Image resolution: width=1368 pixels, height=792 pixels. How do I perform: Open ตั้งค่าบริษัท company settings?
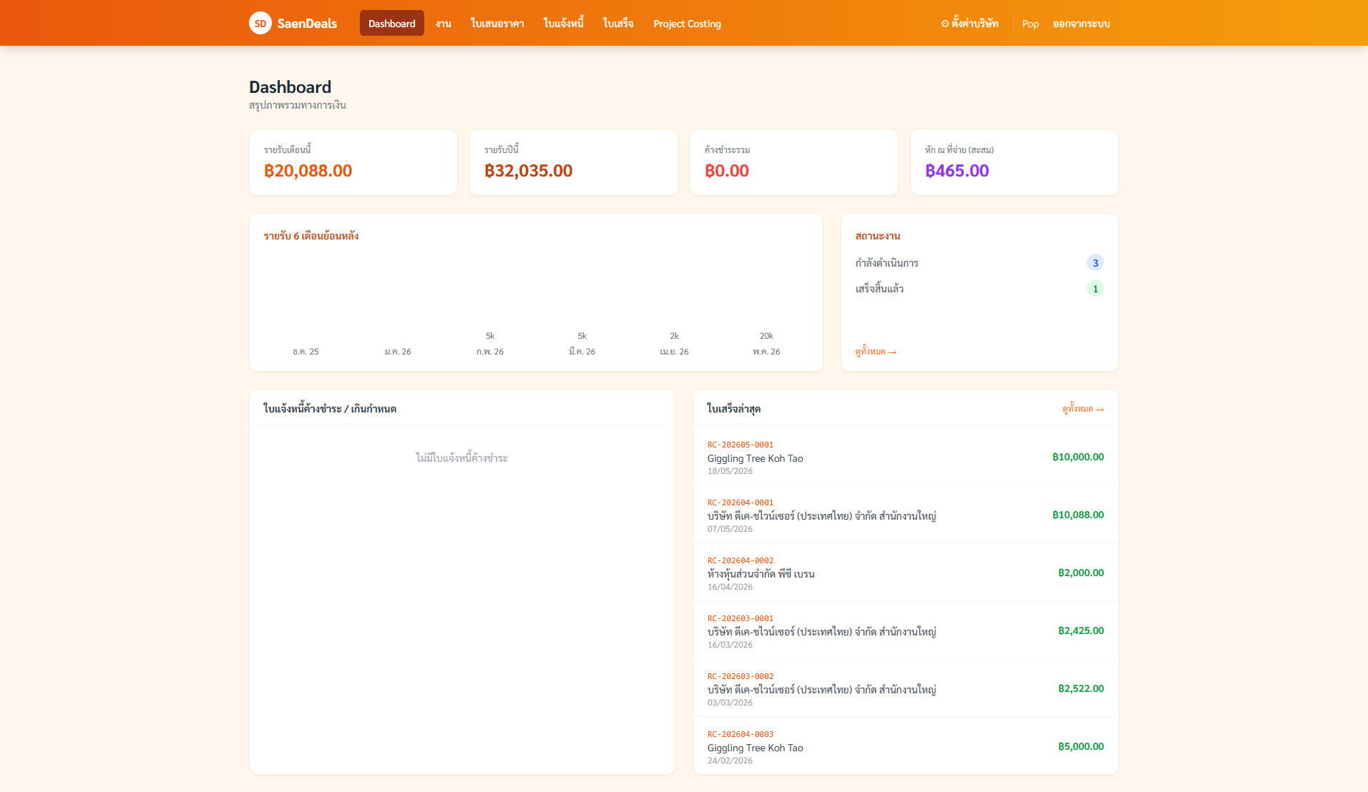[x=969, y=24]
